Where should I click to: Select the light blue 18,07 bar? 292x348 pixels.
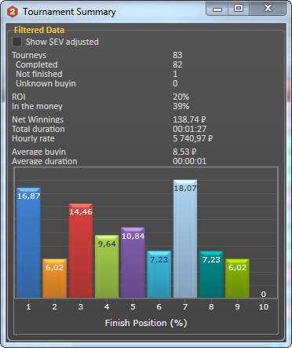click(185, 239)
